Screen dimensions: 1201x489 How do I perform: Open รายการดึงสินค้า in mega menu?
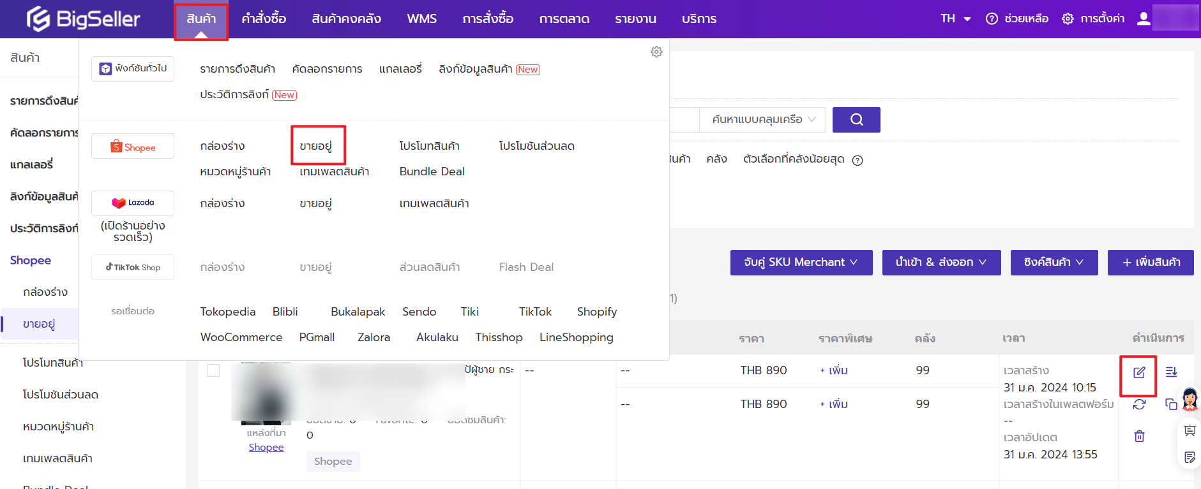pos(238,69)
